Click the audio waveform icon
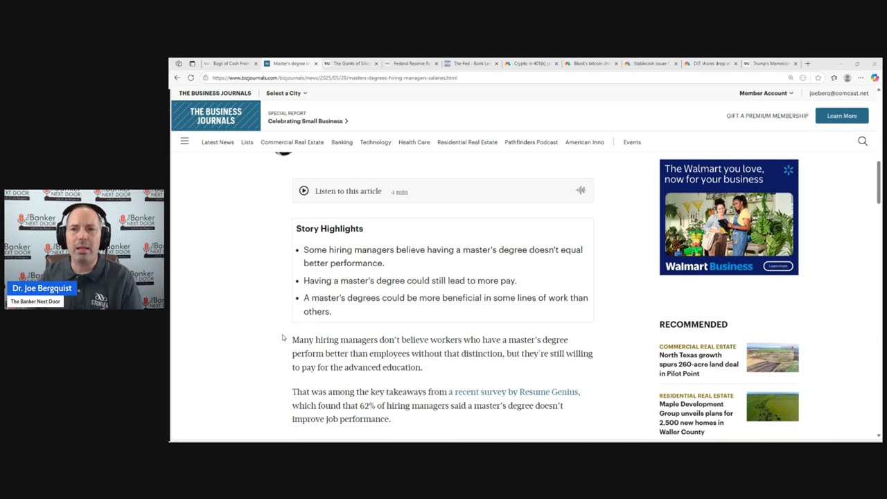887x499 pixels. click(581, 191)
